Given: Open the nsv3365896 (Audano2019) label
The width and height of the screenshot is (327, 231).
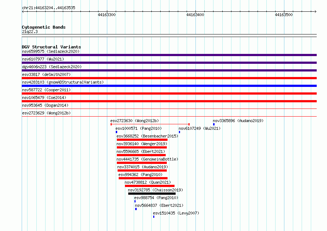Looking at the screenshot, I should point(238,121).
